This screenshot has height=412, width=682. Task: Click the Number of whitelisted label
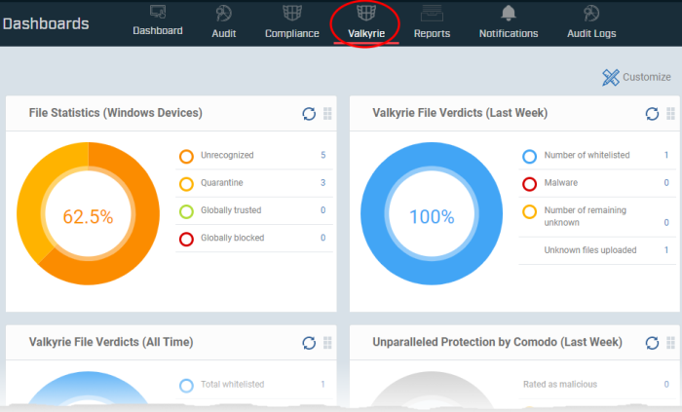587,155
